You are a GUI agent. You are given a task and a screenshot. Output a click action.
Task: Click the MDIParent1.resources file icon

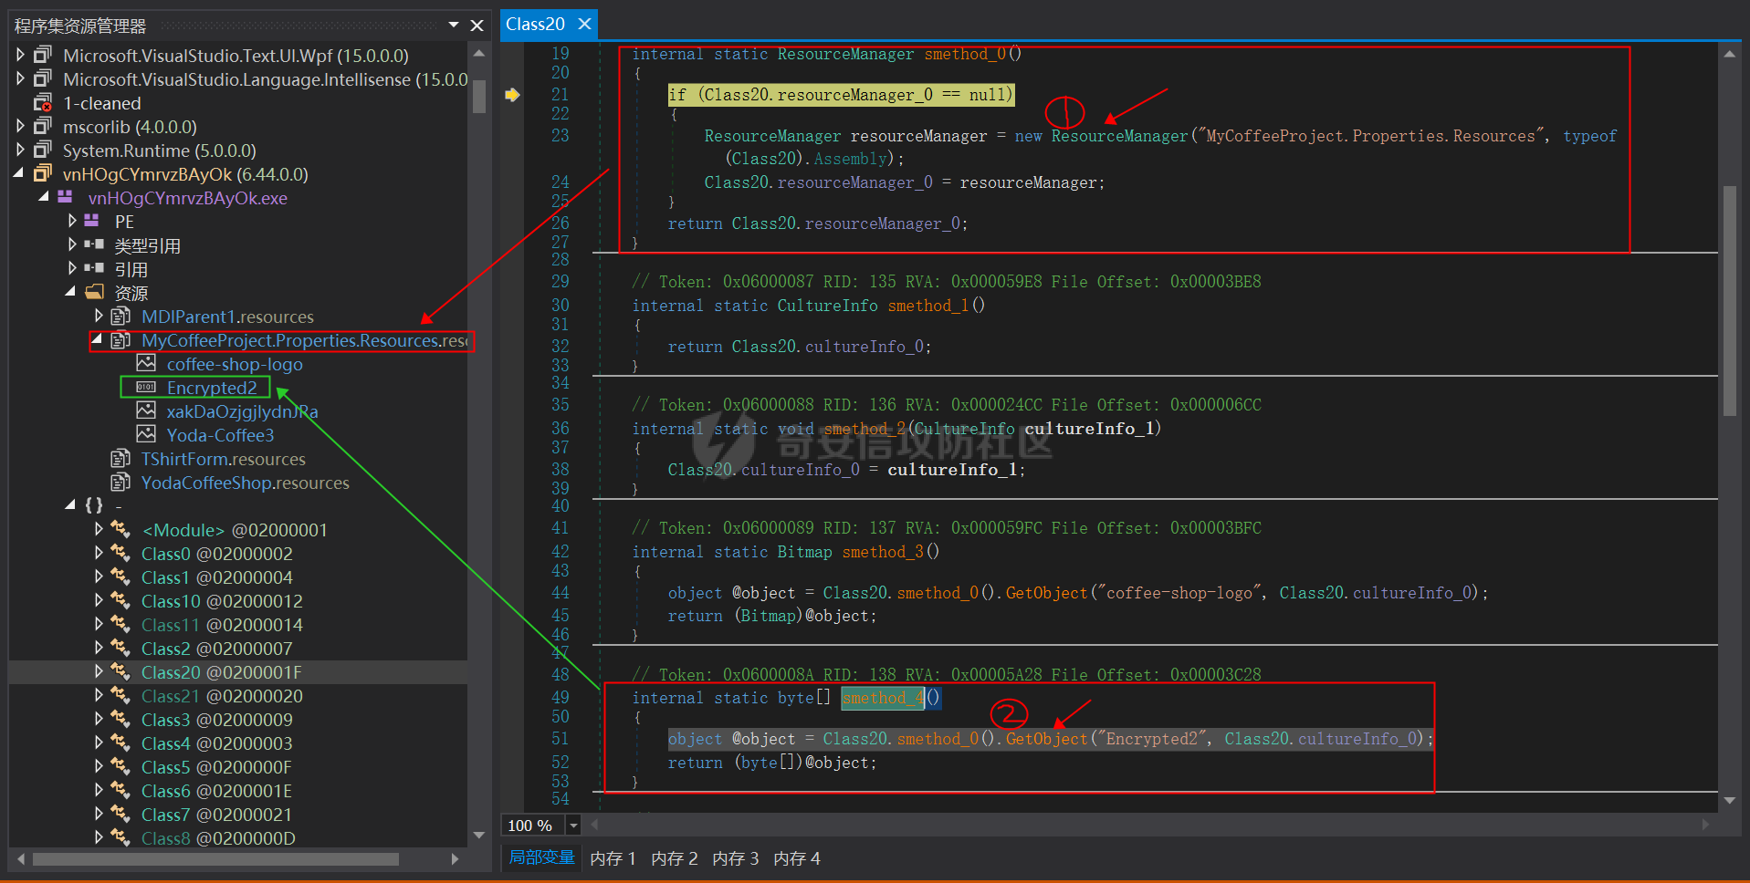120,316
